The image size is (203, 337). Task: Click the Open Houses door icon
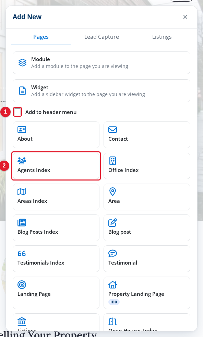[x=112, y=321]
